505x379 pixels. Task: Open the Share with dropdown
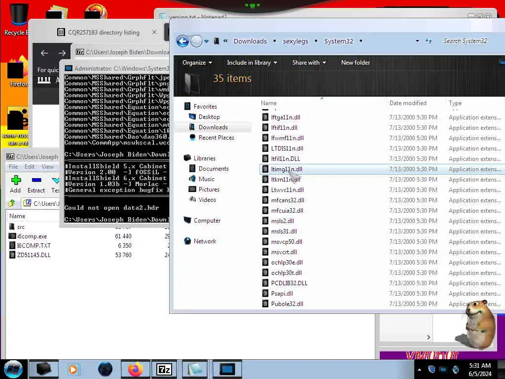pos(309,63)
